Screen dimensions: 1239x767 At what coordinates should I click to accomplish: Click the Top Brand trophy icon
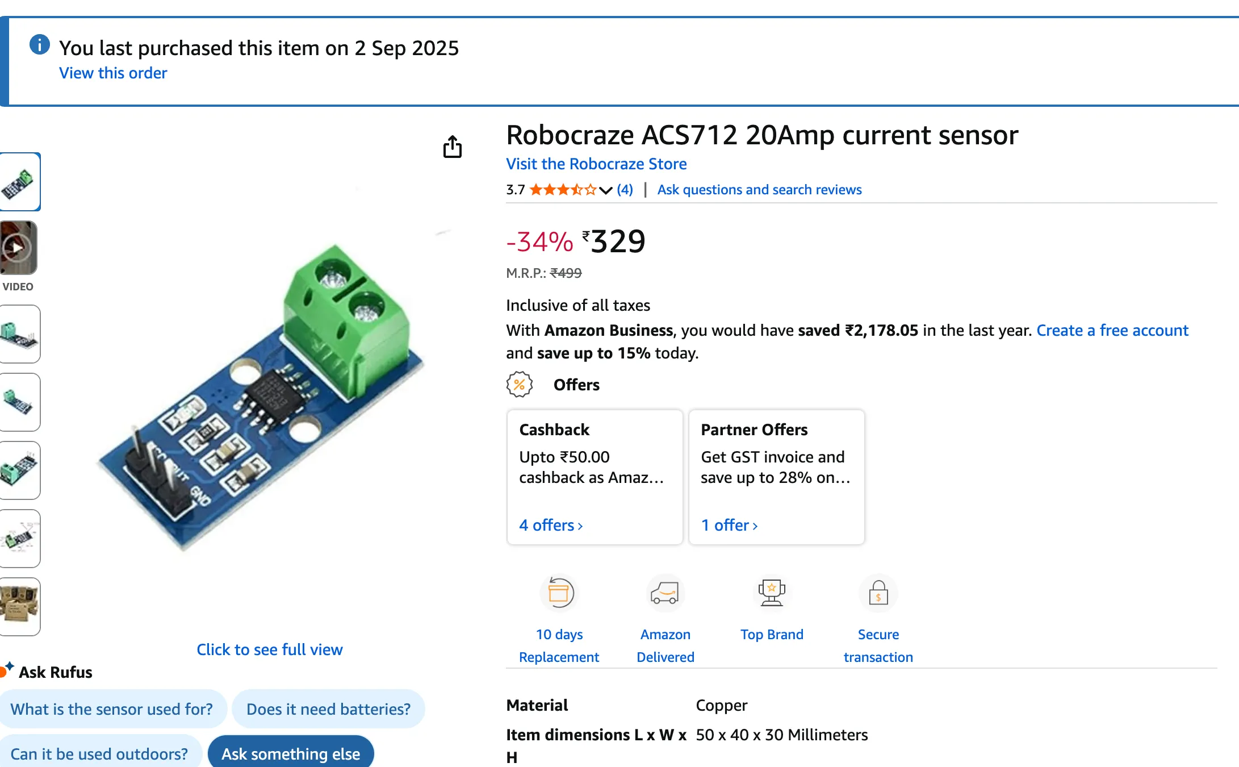click(771, 593)
